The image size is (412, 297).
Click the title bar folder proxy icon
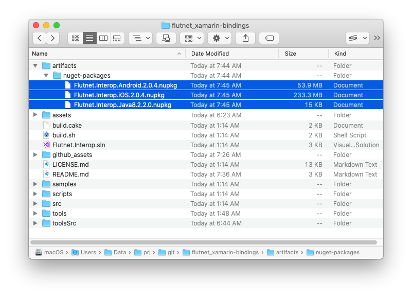[165, 26]
